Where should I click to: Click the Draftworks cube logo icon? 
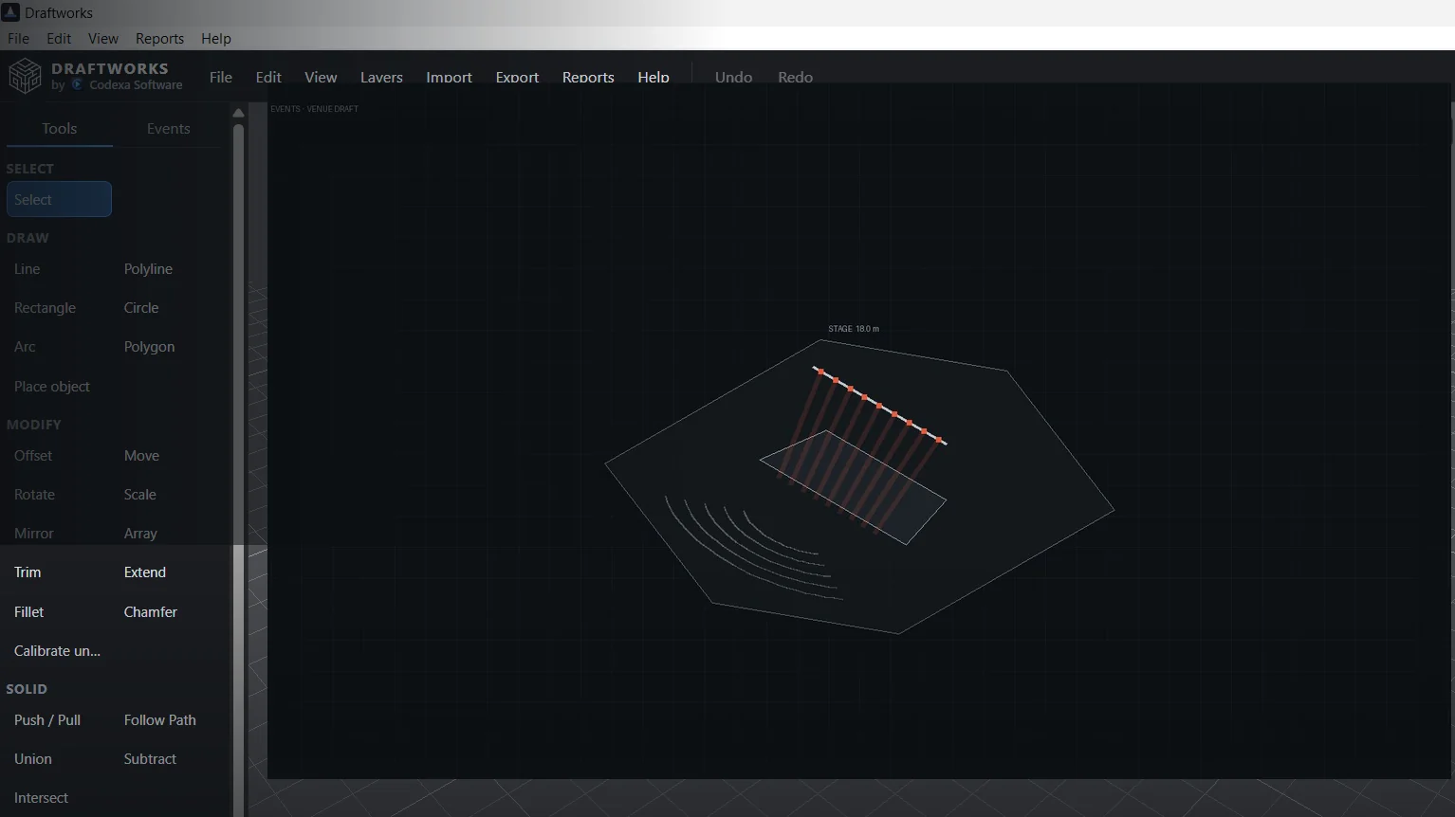(x=25, y=76)
